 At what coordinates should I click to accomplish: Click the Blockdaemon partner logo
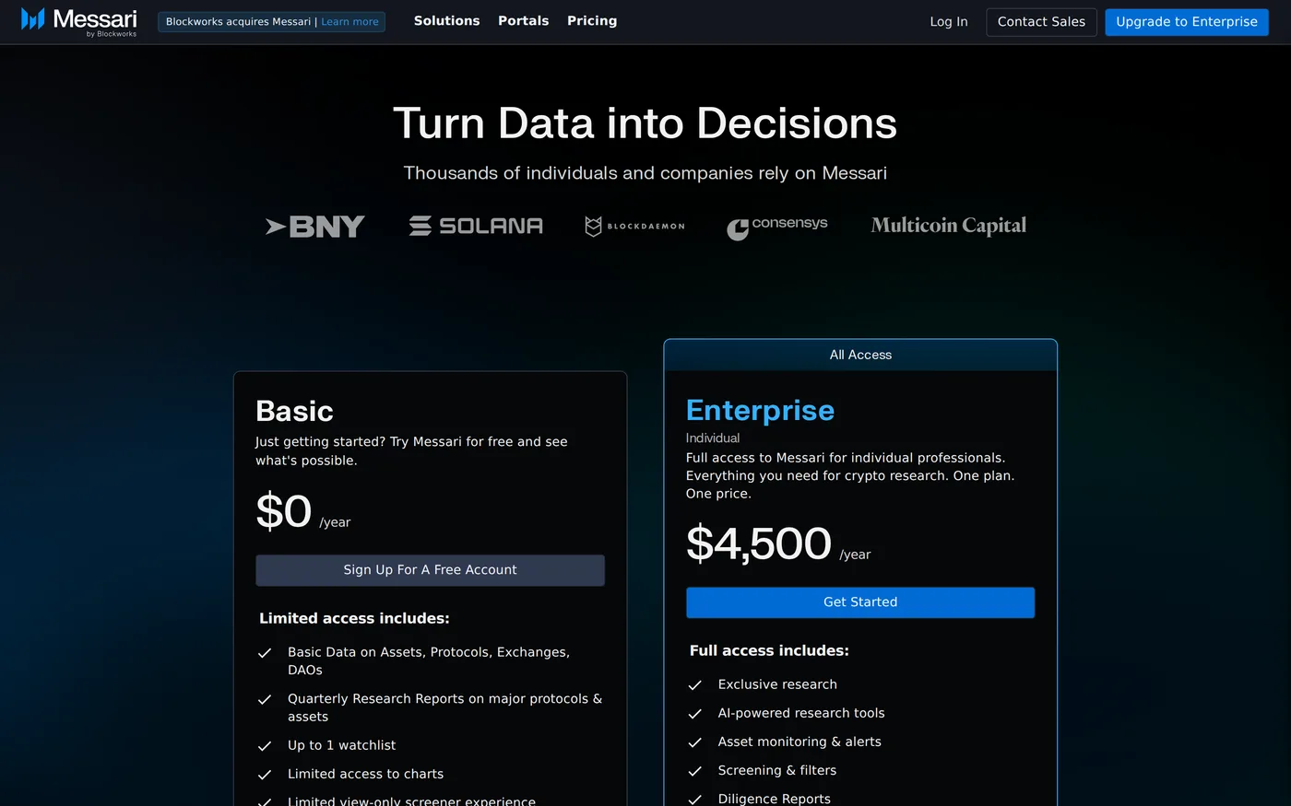pyautogui.click(x=635, y=226)
